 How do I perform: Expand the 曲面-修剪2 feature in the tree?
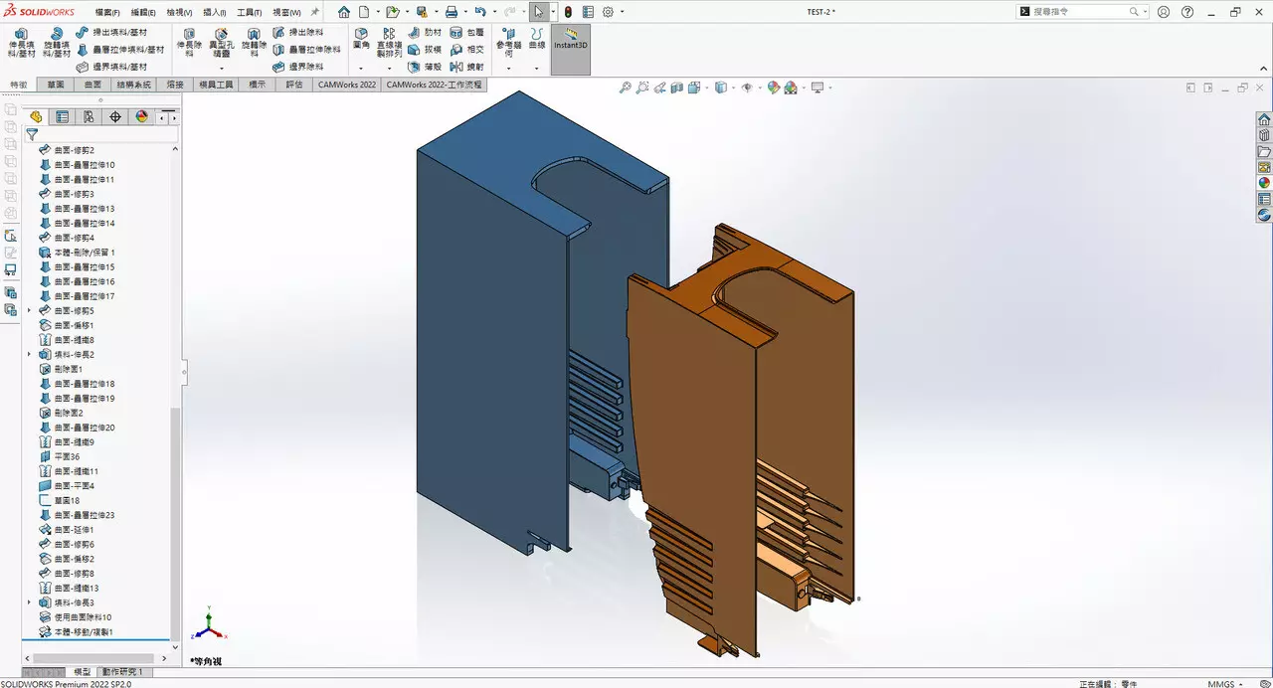(x=30, y=149)
